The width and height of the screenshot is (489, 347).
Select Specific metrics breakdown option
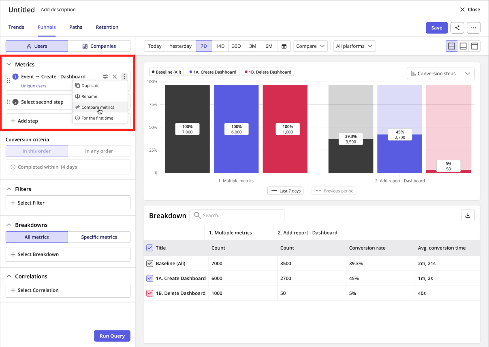(x=99, y=237)
